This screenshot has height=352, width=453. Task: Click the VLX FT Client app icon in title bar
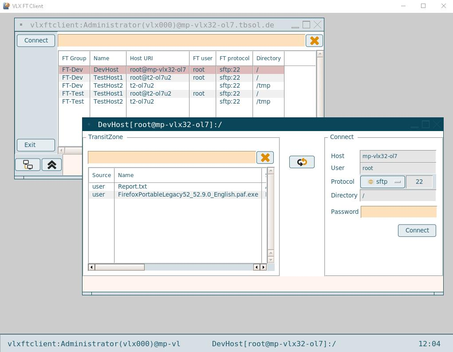(x=6, y=6)
